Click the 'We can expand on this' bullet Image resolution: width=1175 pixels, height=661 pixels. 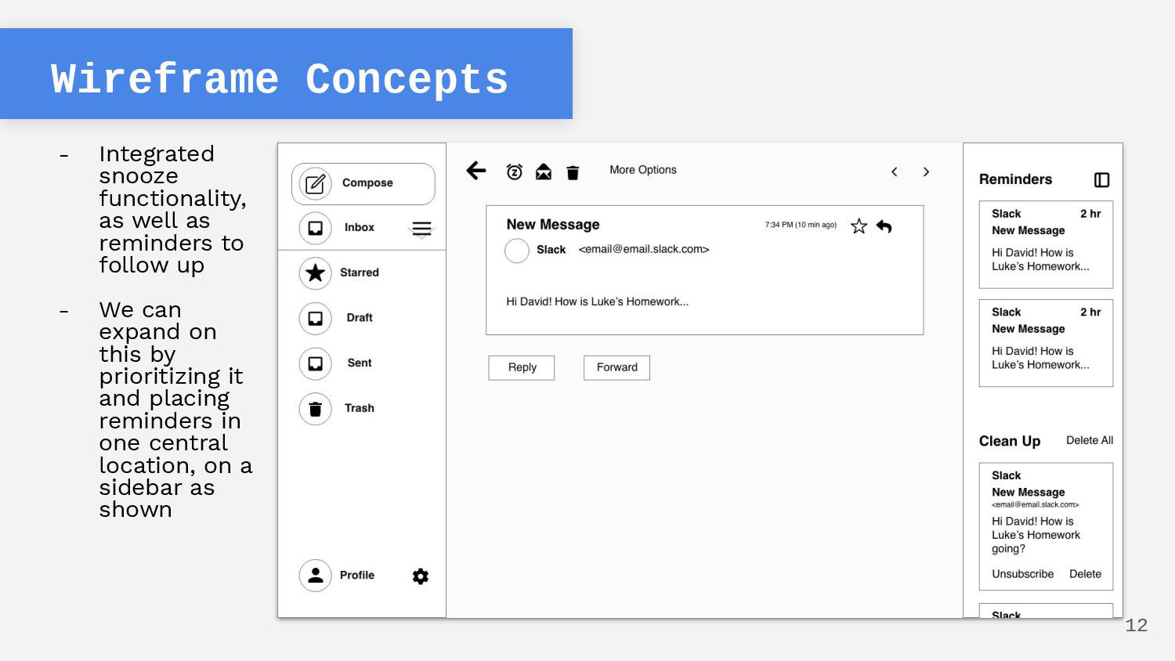pyautogui.click(x=175, y=410)
